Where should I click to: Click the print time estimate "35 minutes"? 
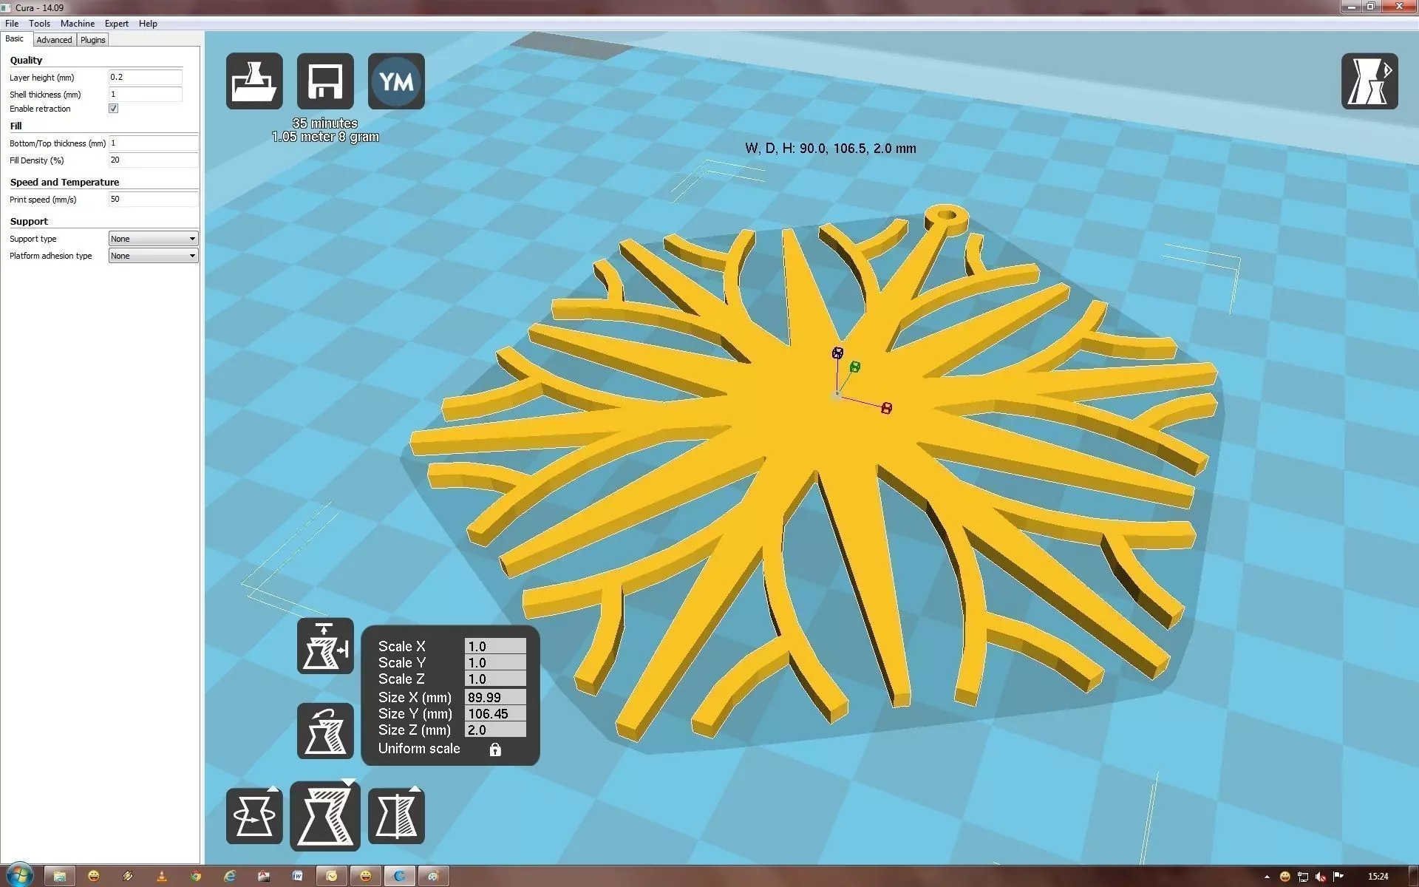(x=325, y=123)
